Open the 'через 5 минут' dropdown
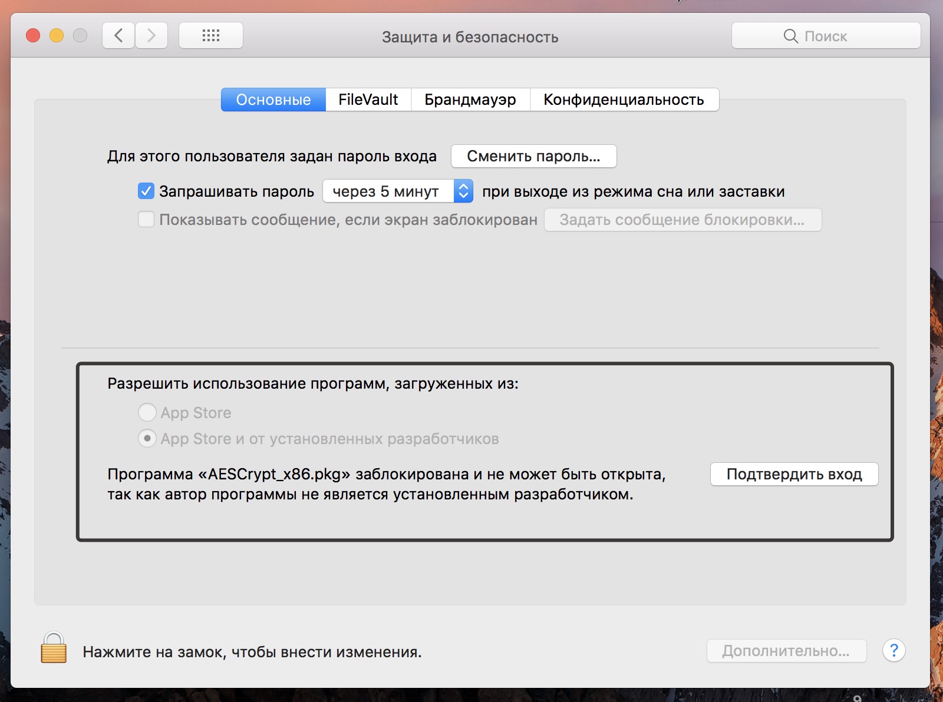 (x=398, y=191)
